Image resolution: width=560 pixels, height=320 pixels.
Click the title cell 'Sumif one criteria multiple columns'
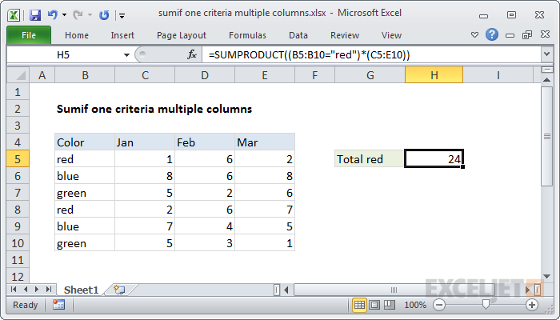[154, 109]
